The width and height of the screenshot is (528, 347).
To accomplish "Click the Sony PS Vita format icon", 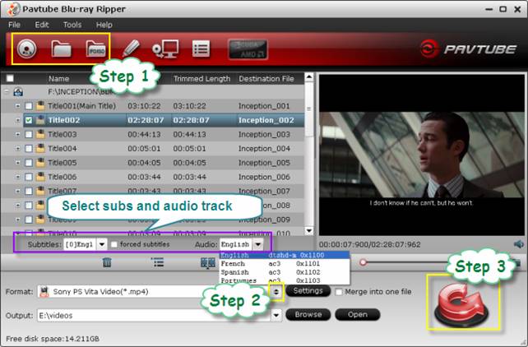I will tap(44, 291).
